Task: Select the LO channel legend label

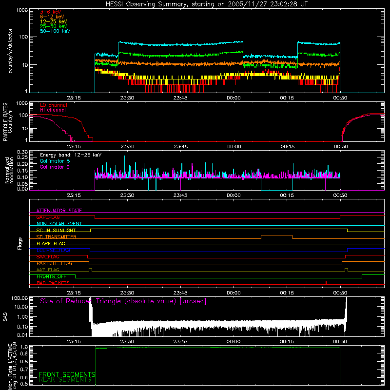Action: click(54, 105)
